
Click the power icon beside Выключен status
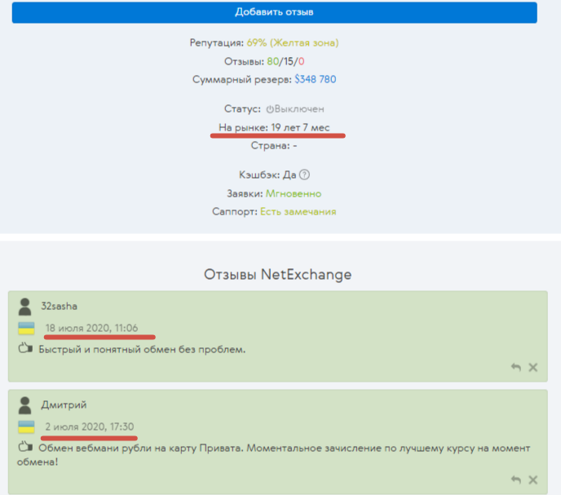[x=270, y=109]
